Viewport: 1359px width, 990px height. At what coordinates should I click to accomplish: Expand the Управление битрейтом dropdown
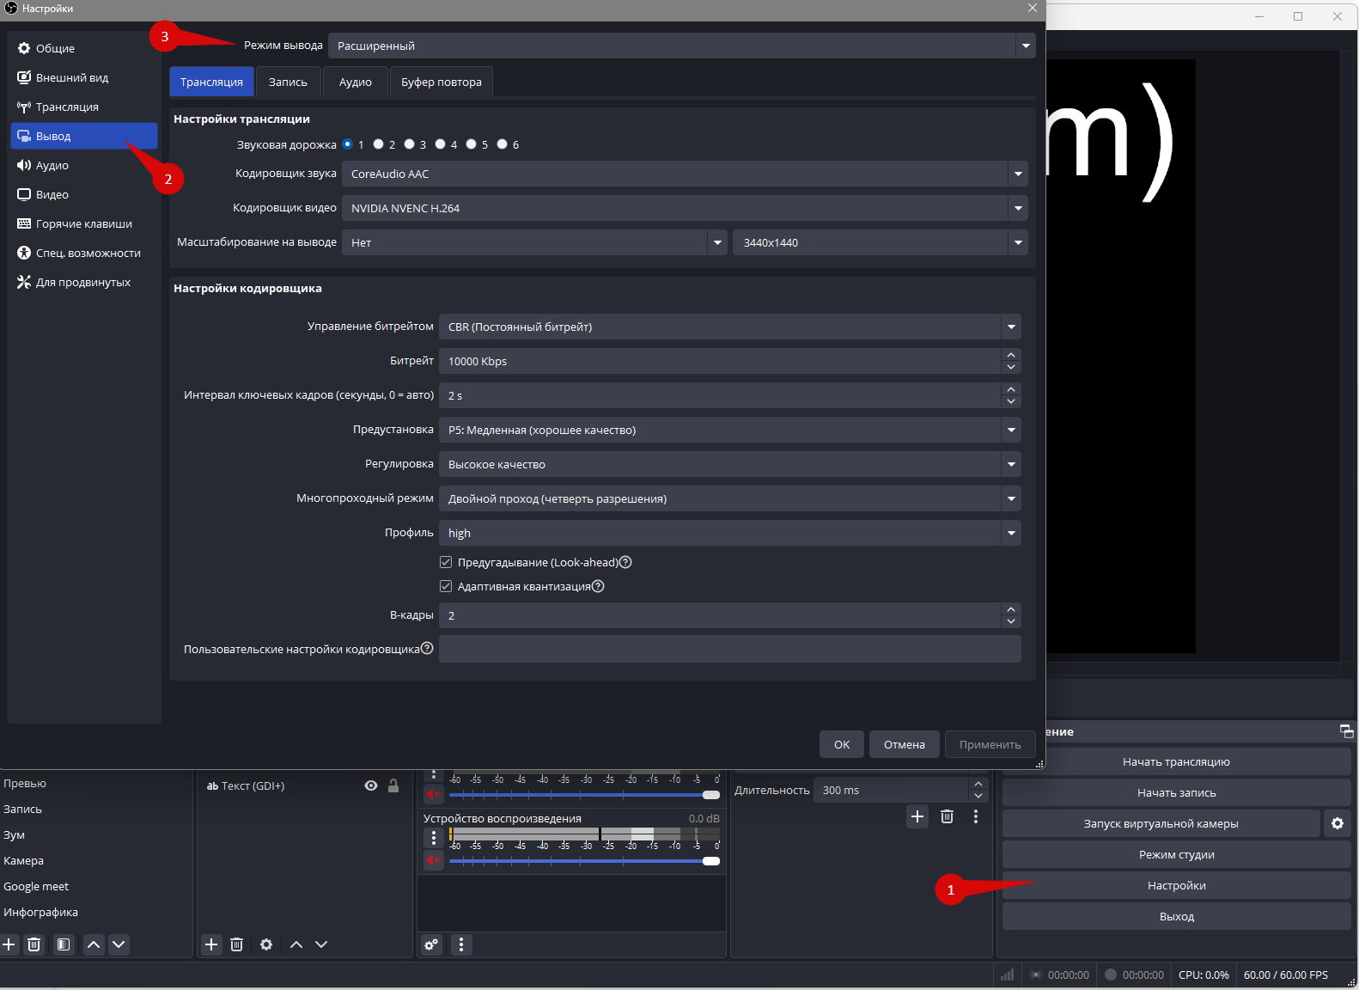730,327
